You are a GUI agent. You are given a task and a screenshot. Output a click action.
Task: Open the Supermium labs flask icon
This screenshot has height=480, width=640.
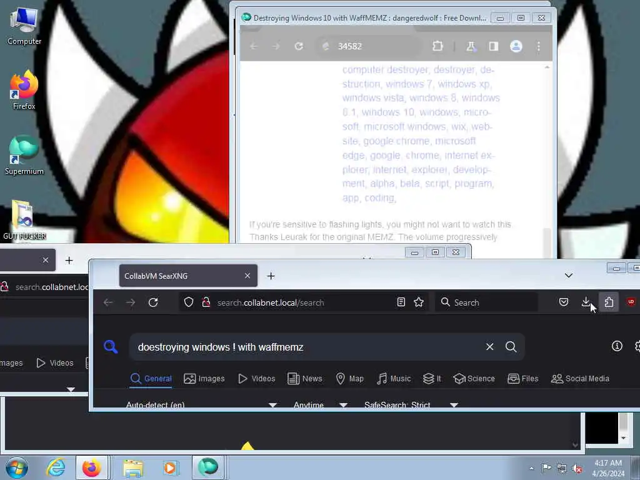click(x=471, y=46)
